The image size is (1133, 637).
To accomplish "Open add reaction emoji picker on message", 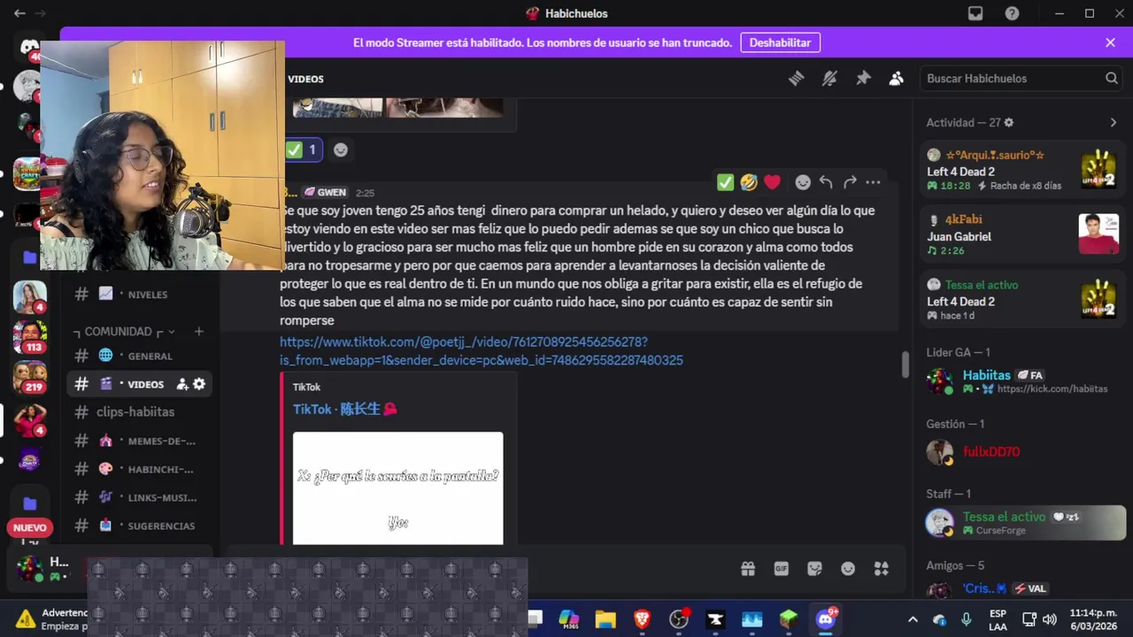I will coord(803,182).
